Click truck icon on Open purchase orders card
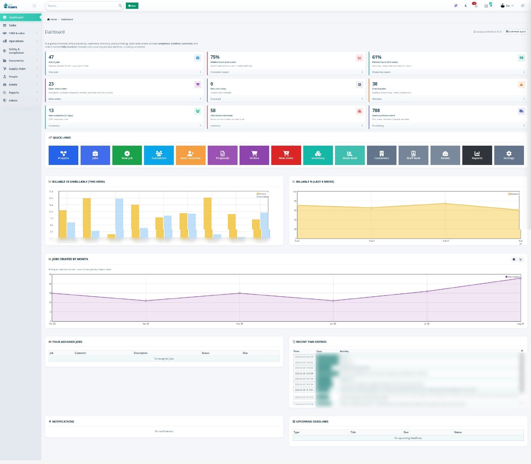531x464 pixels. point(521,111)
